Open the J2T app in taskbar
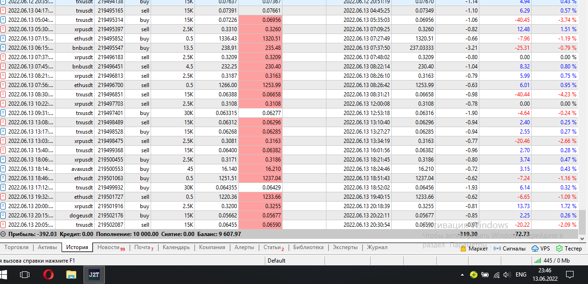The width and height of the screenshot is (588, 284). (x=94, y=275)
